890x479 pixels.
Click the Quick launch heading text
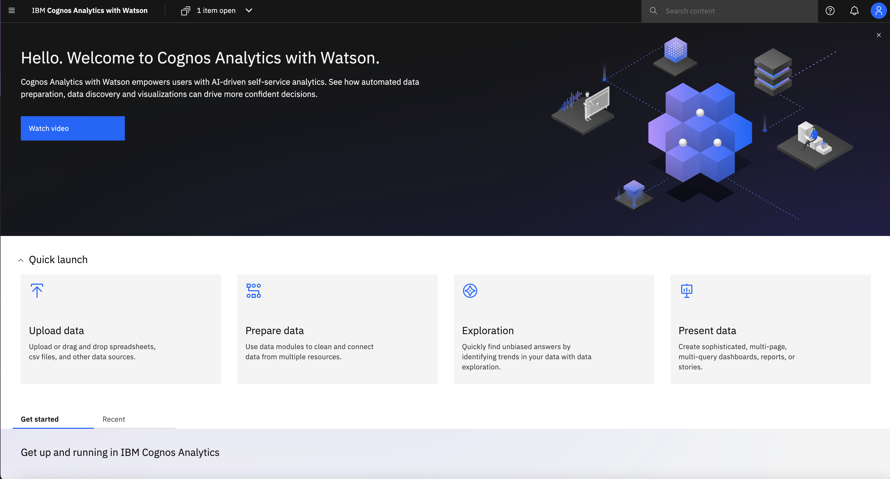tap(58, 260)
